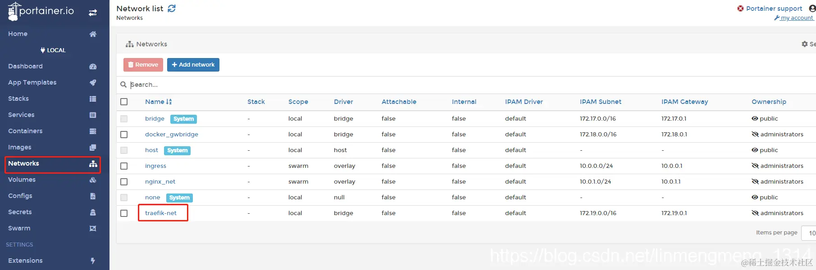Open Home in the sidebar
816x270 pixels.
(18, 34)
